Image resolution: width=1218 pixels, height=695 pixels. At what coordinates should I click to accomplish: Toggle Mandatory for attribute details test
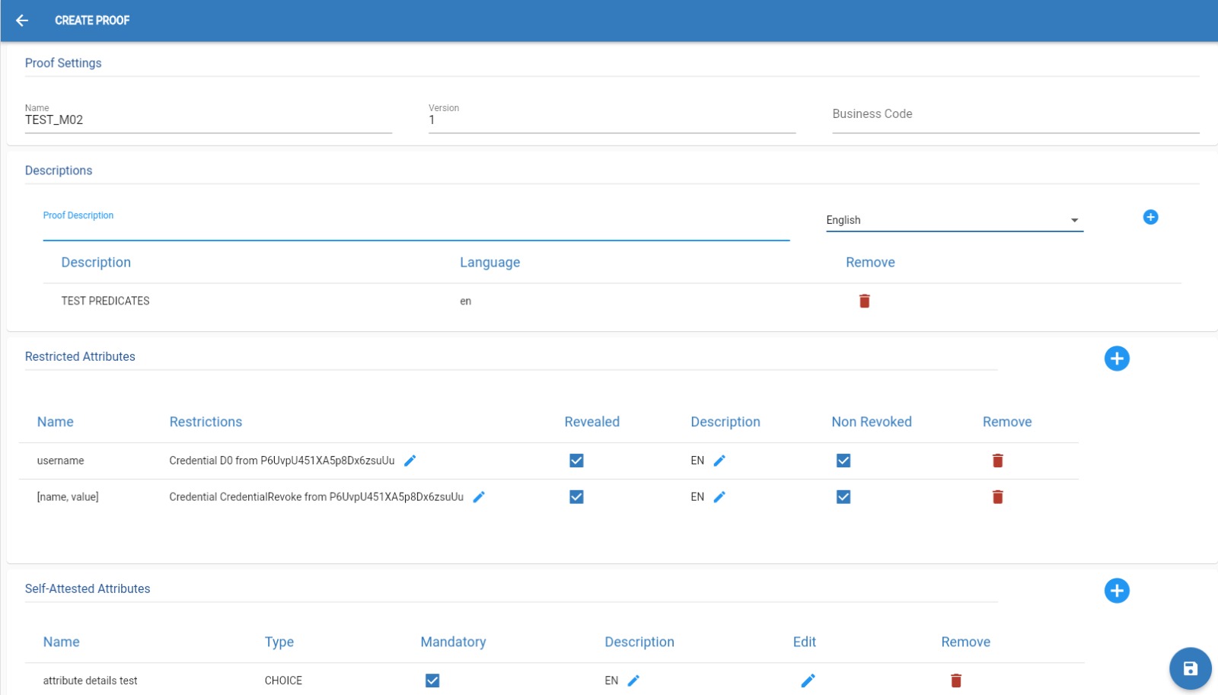click(x=432, y=681)
